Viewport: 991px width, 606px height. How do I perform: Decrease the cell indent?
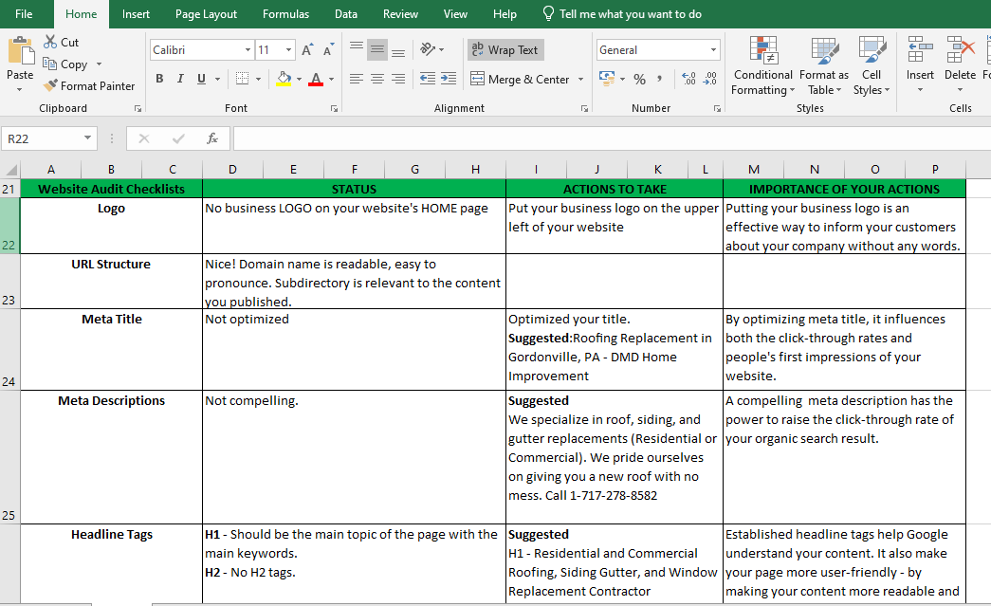428,79
